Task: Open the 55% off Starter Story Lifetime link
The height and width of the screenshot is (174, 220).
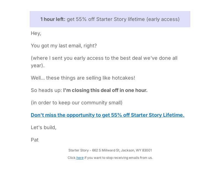Action: click(x=108, y=115)
